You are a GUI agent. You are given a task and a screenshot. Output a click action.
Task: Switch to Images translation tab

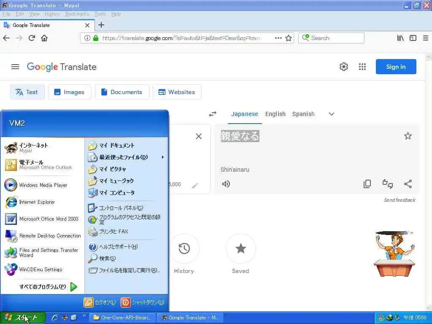pyautogui.click(x=70, y=92)
